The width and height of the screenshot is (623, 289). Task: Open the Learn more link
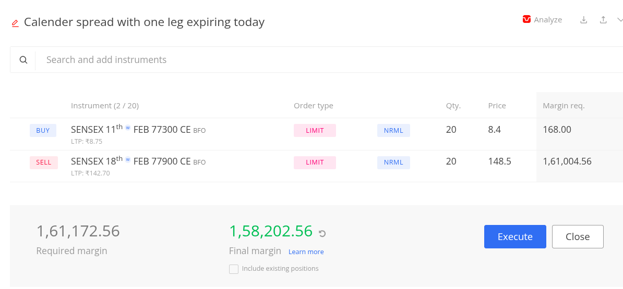[306, 252]
